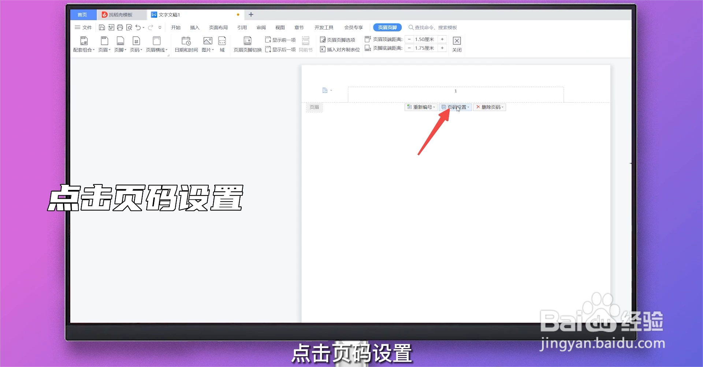703x367 pixels.
Task: Click the small document icon left of header
Action: coord(325,90)
